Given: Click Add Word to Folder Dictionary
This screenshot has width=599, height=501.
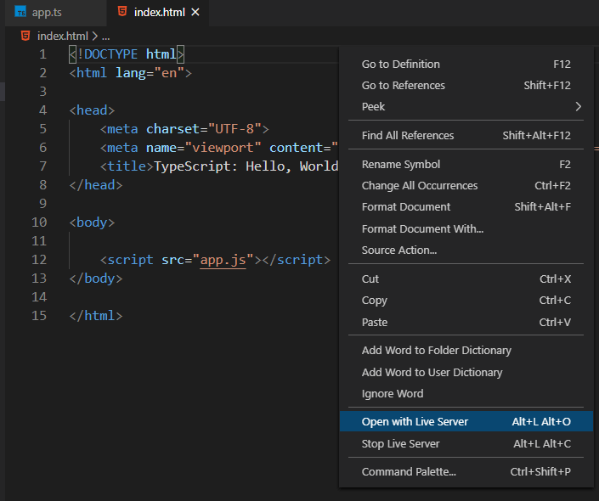Looking at the screenshot, I should [436, 350].
